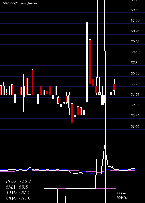
Task: Click the NSE OBCL chart title
Action: (x=23, y=3)
